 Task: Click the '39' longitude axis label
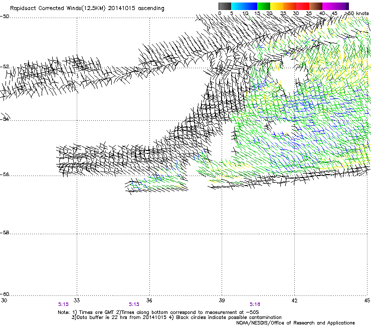pyautogui.click(x=222, y=300)
